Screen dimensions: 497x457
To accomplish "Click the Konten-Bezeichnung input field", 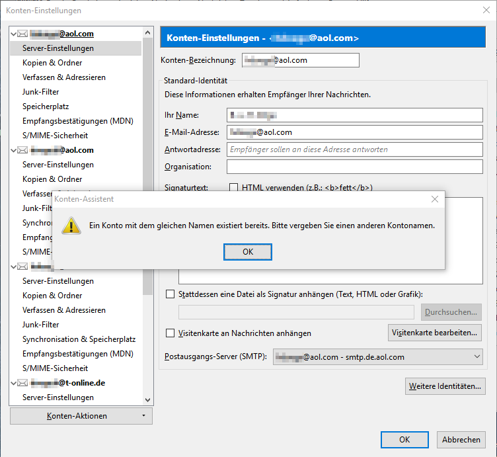I will (301, 60).
